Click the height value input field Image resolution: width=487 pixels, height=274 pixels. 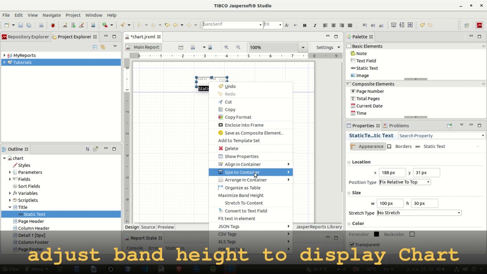(425, 204)
